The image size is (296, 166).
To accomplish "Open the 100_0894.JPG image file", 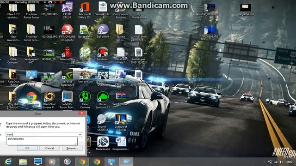I will click(210, 32).
